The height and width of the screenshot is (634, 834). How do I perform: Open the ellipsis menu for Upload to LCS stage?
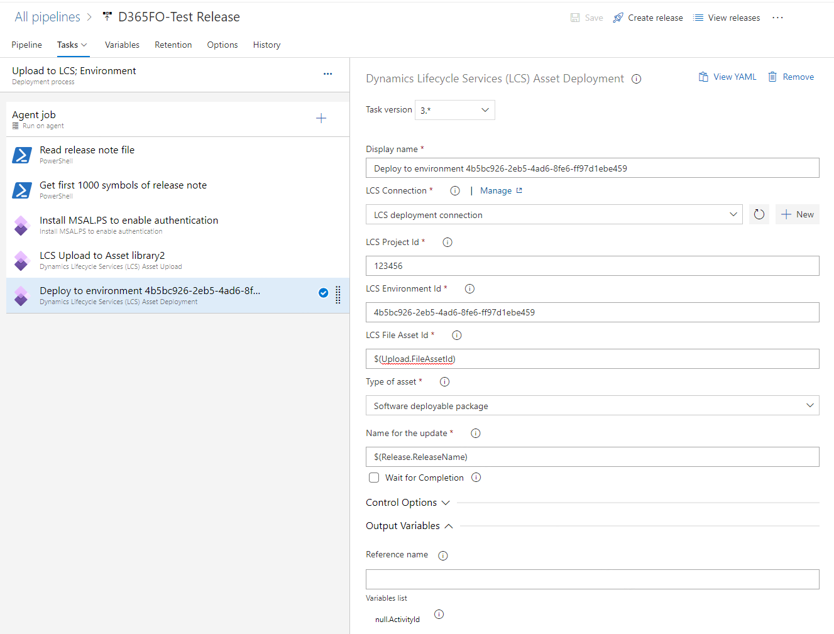coord(327,74)
